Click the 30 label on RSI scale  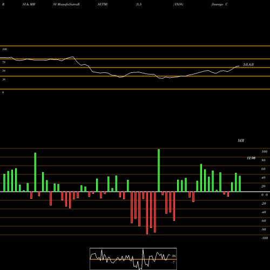[4, 79]
